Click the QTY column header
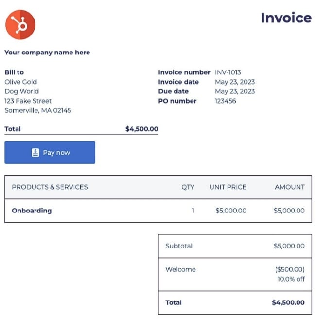Screen dimensions: 316x336 coord(188,187)
